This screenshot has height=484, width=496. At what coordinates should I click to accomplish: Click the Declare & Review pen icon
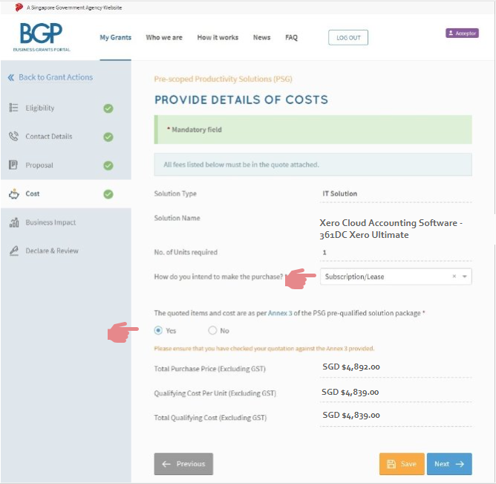point(13,251)
